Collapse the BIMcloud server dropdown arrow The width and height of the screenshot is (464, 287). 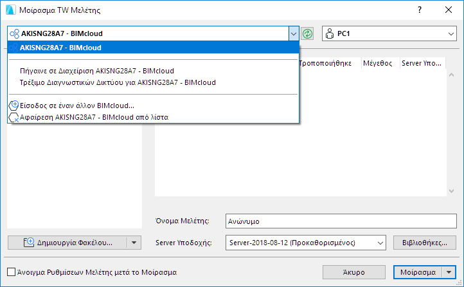click(294, 33)
